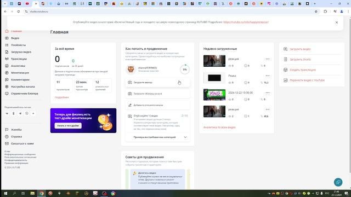Bookmark this page with the star icon
Image resolution: width=351 pixels, height=197 pixels.
point(316,11)
